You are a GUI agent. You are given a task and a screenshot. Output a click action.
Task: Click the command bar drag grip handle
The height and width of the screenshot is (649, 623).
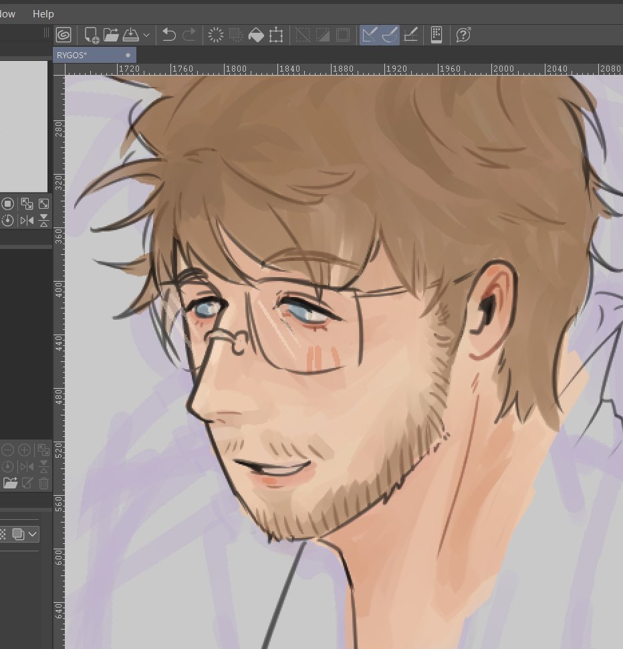point(46,33)
